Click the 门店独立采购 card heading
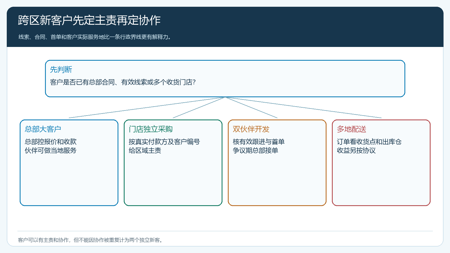Viewport: 450px width, 253px height. click(x=151, y=129)
